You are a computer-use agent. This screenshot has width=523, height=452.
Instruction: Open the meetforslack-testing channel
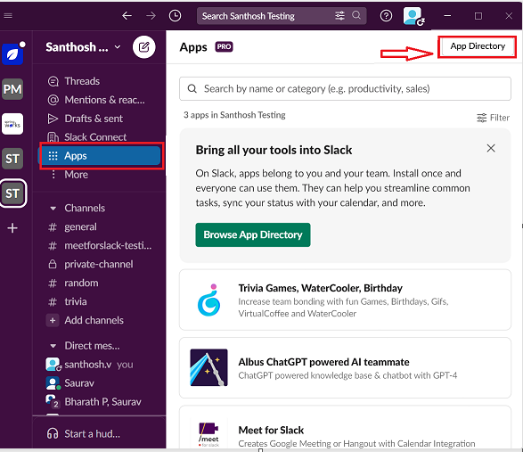point(100,246)
